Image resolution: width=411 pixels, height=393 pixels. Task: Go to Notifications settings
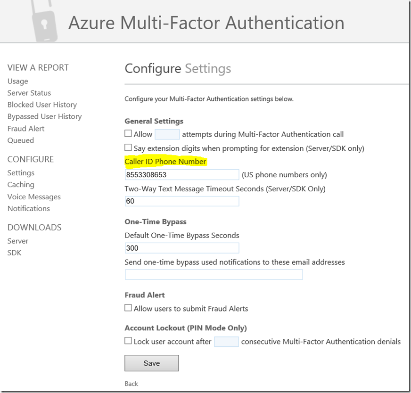(x=29, y=208)
